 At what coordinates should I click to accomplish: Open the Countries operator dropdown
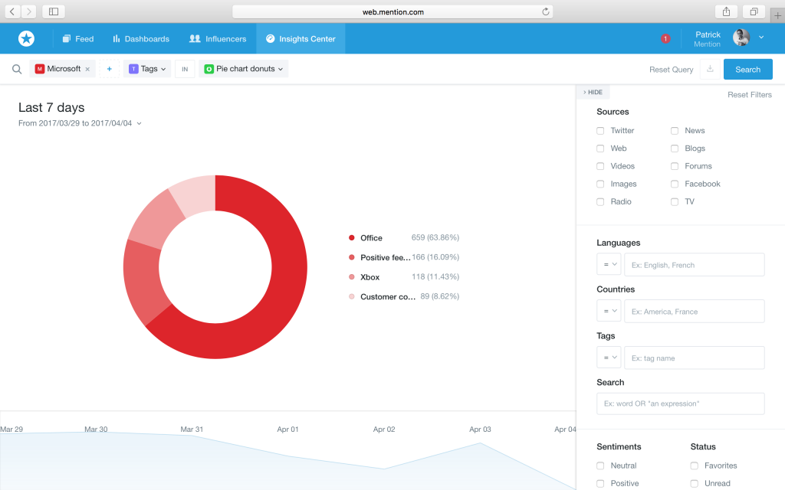pyautogui.click(x=609, y=311)
